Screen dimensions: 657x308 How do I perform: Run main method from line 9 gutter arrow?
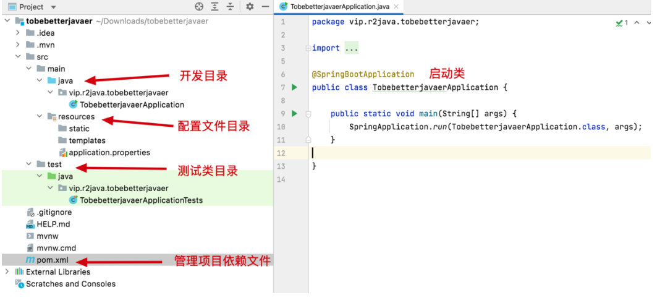pyautogui.click(x=294, y=114)
